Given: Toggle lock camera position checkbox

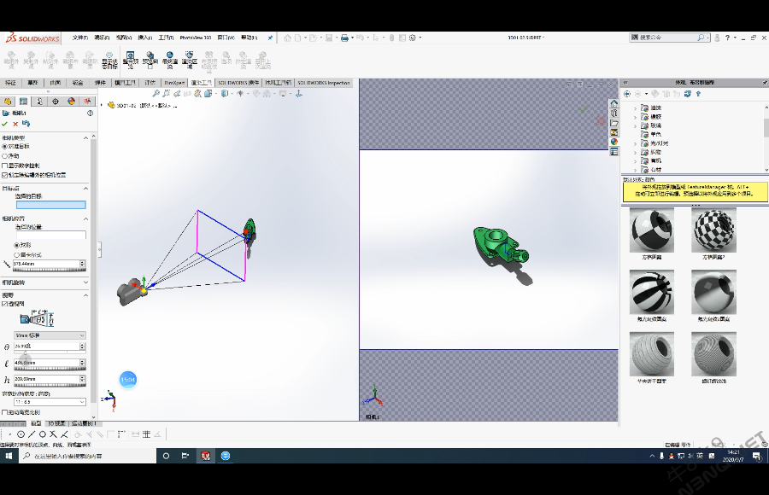Looking at the screenshot, I should pyautogui.click(x=5, y=175).
